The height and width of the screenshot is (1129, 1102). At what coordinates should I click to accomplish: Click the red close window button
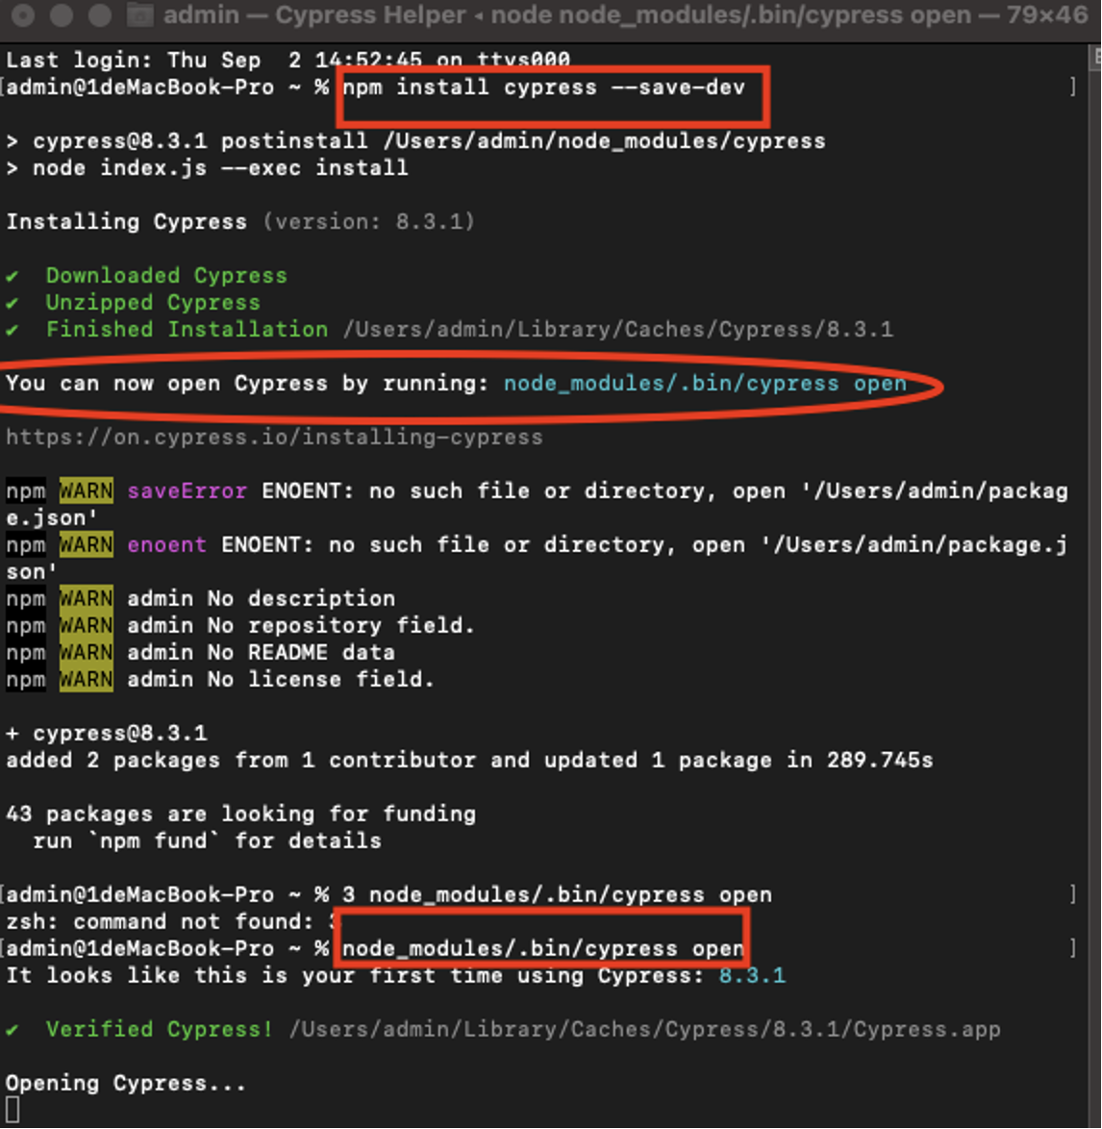tap(24, 14)
